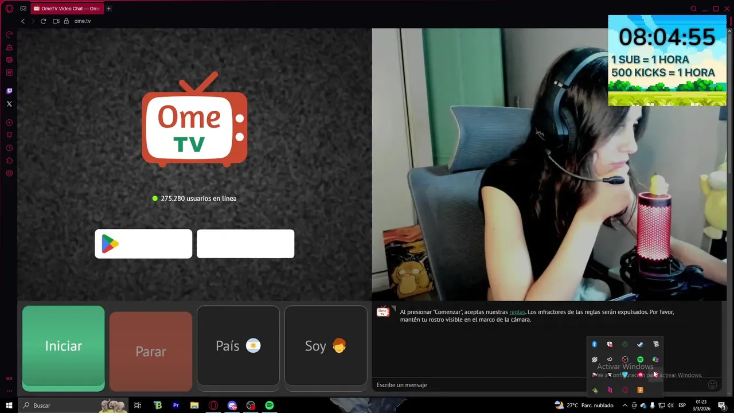Open Premiere Pro from taskbar
This screenshot has width=734, height=413.
(x=176, y=406)
